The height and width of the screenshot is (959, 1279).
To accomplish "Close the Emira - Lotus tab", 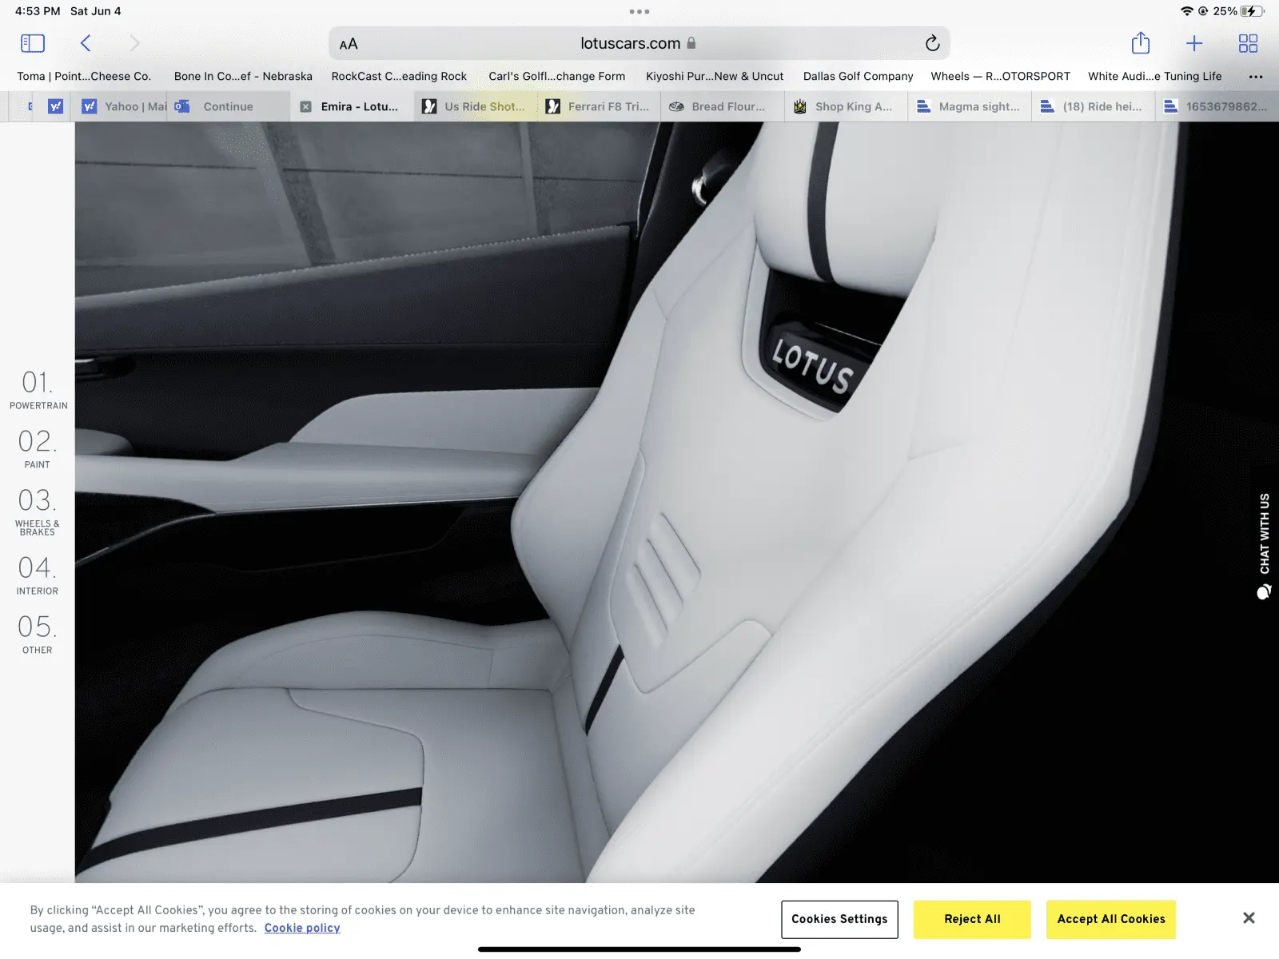I will [x=305, y=106].
